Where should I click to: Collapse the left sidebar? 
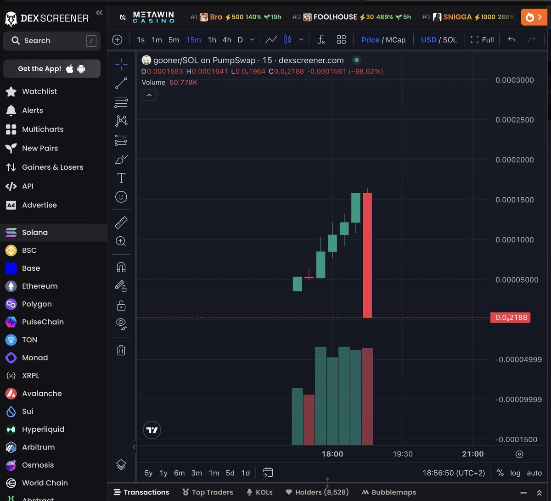(99, 13)
